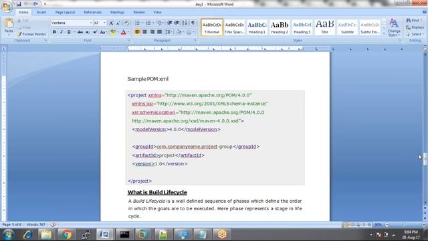Click the Numbering list icon
The image size is (428, 241).
148,23
